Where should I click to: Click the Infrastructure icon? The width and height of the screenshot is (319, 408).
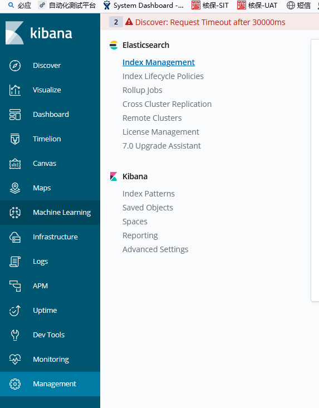(15, 237)
